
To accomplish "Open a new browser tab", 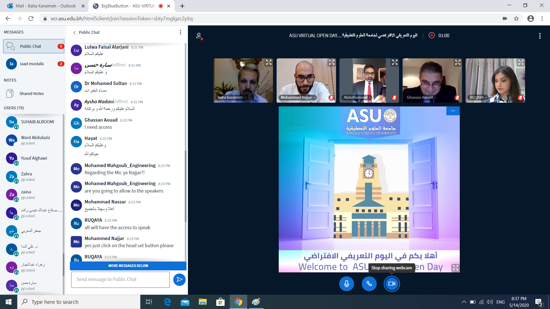I will pos(182,6).
